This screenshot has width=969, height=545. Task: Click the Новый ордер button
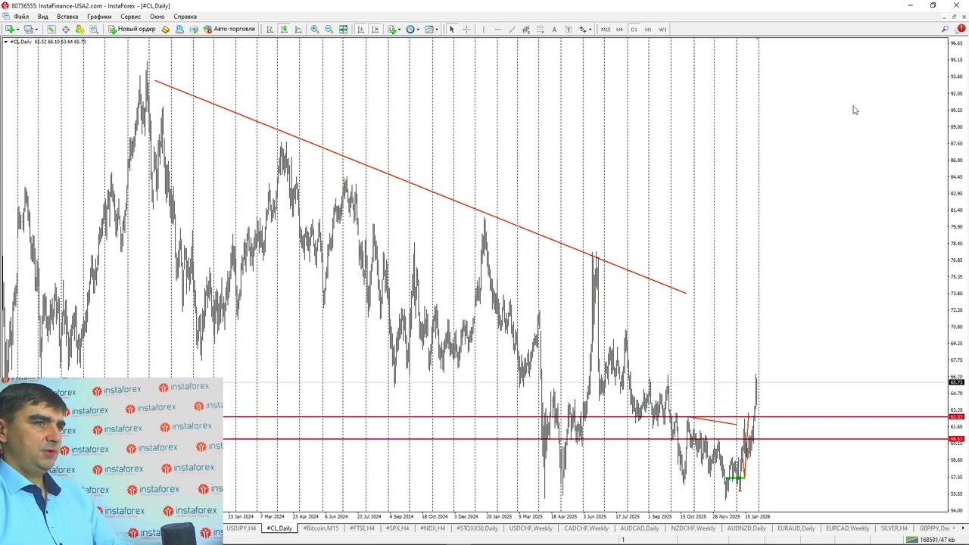132,30
